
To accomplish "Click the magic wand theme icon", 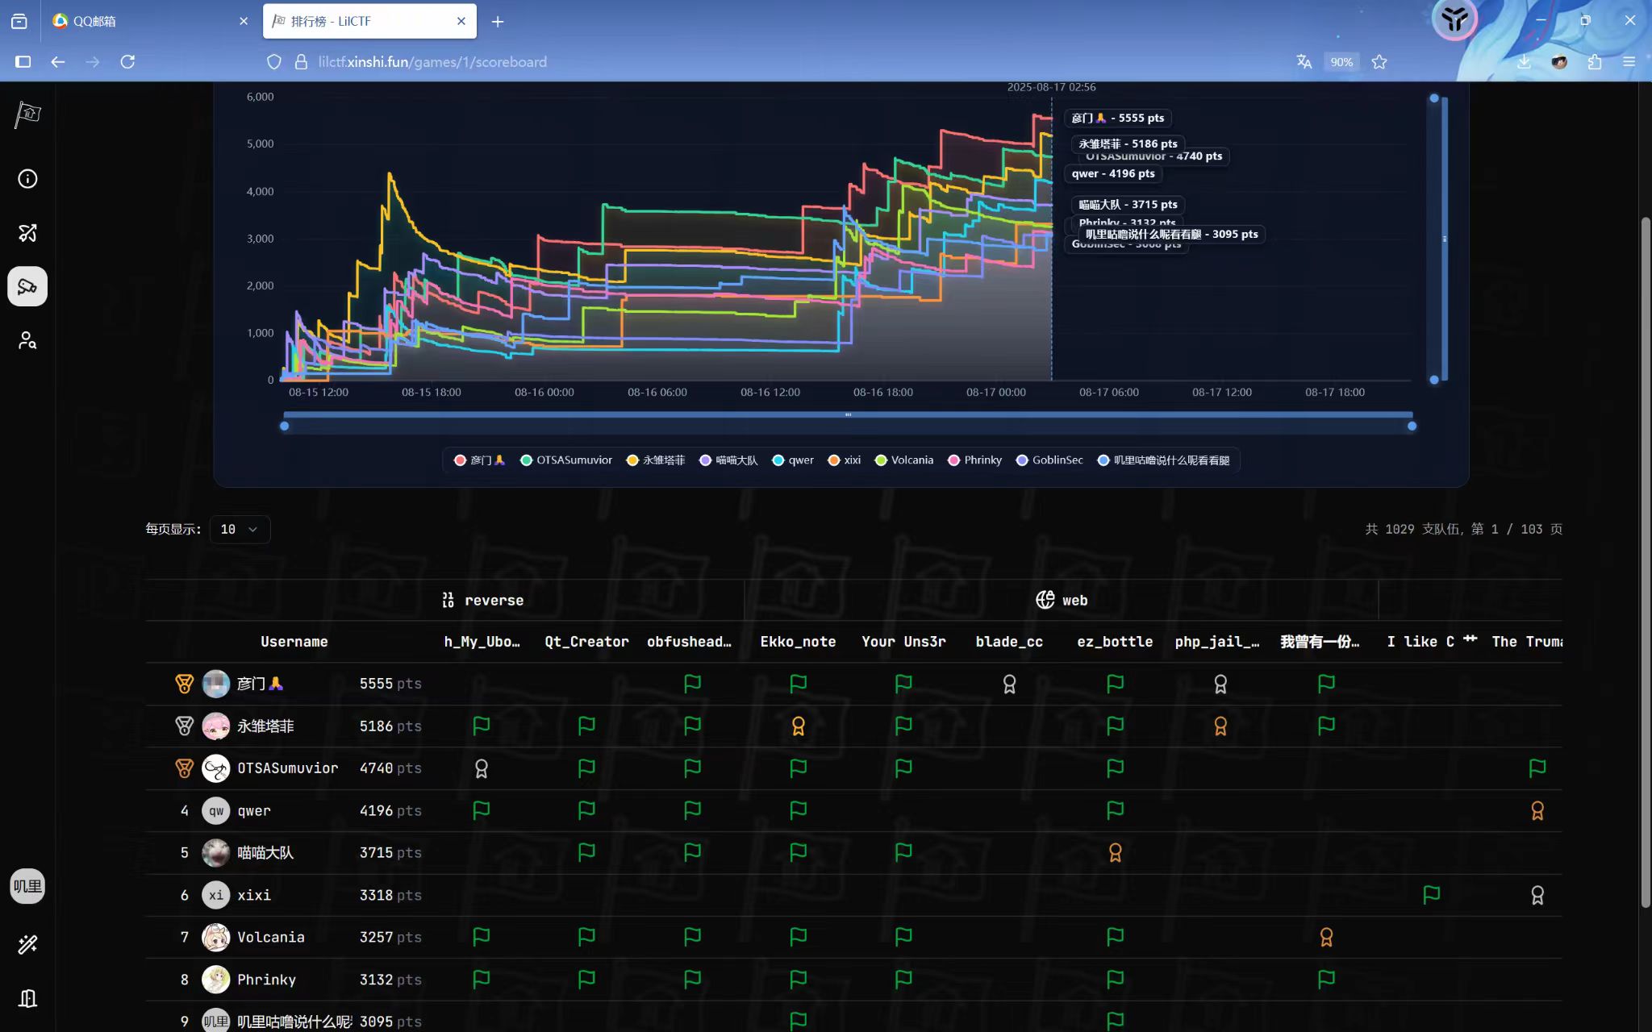I will click(27, 944).
